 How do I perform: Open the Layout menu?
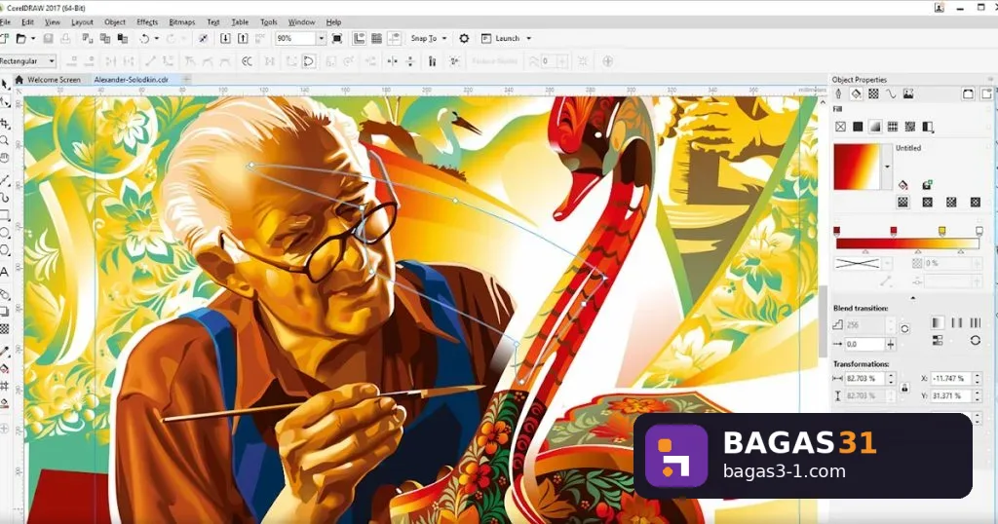82,22
